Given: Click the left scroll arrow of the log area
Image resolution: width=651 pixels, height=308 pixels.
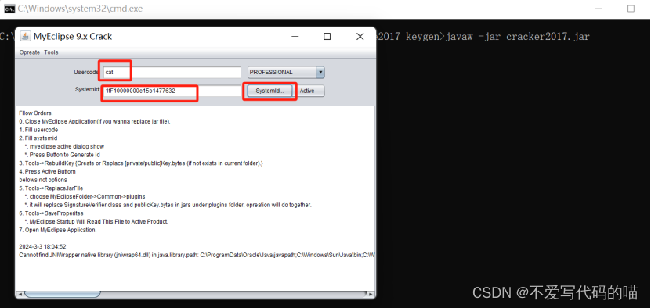Looking at the screenshot, I should click(20, 295).
